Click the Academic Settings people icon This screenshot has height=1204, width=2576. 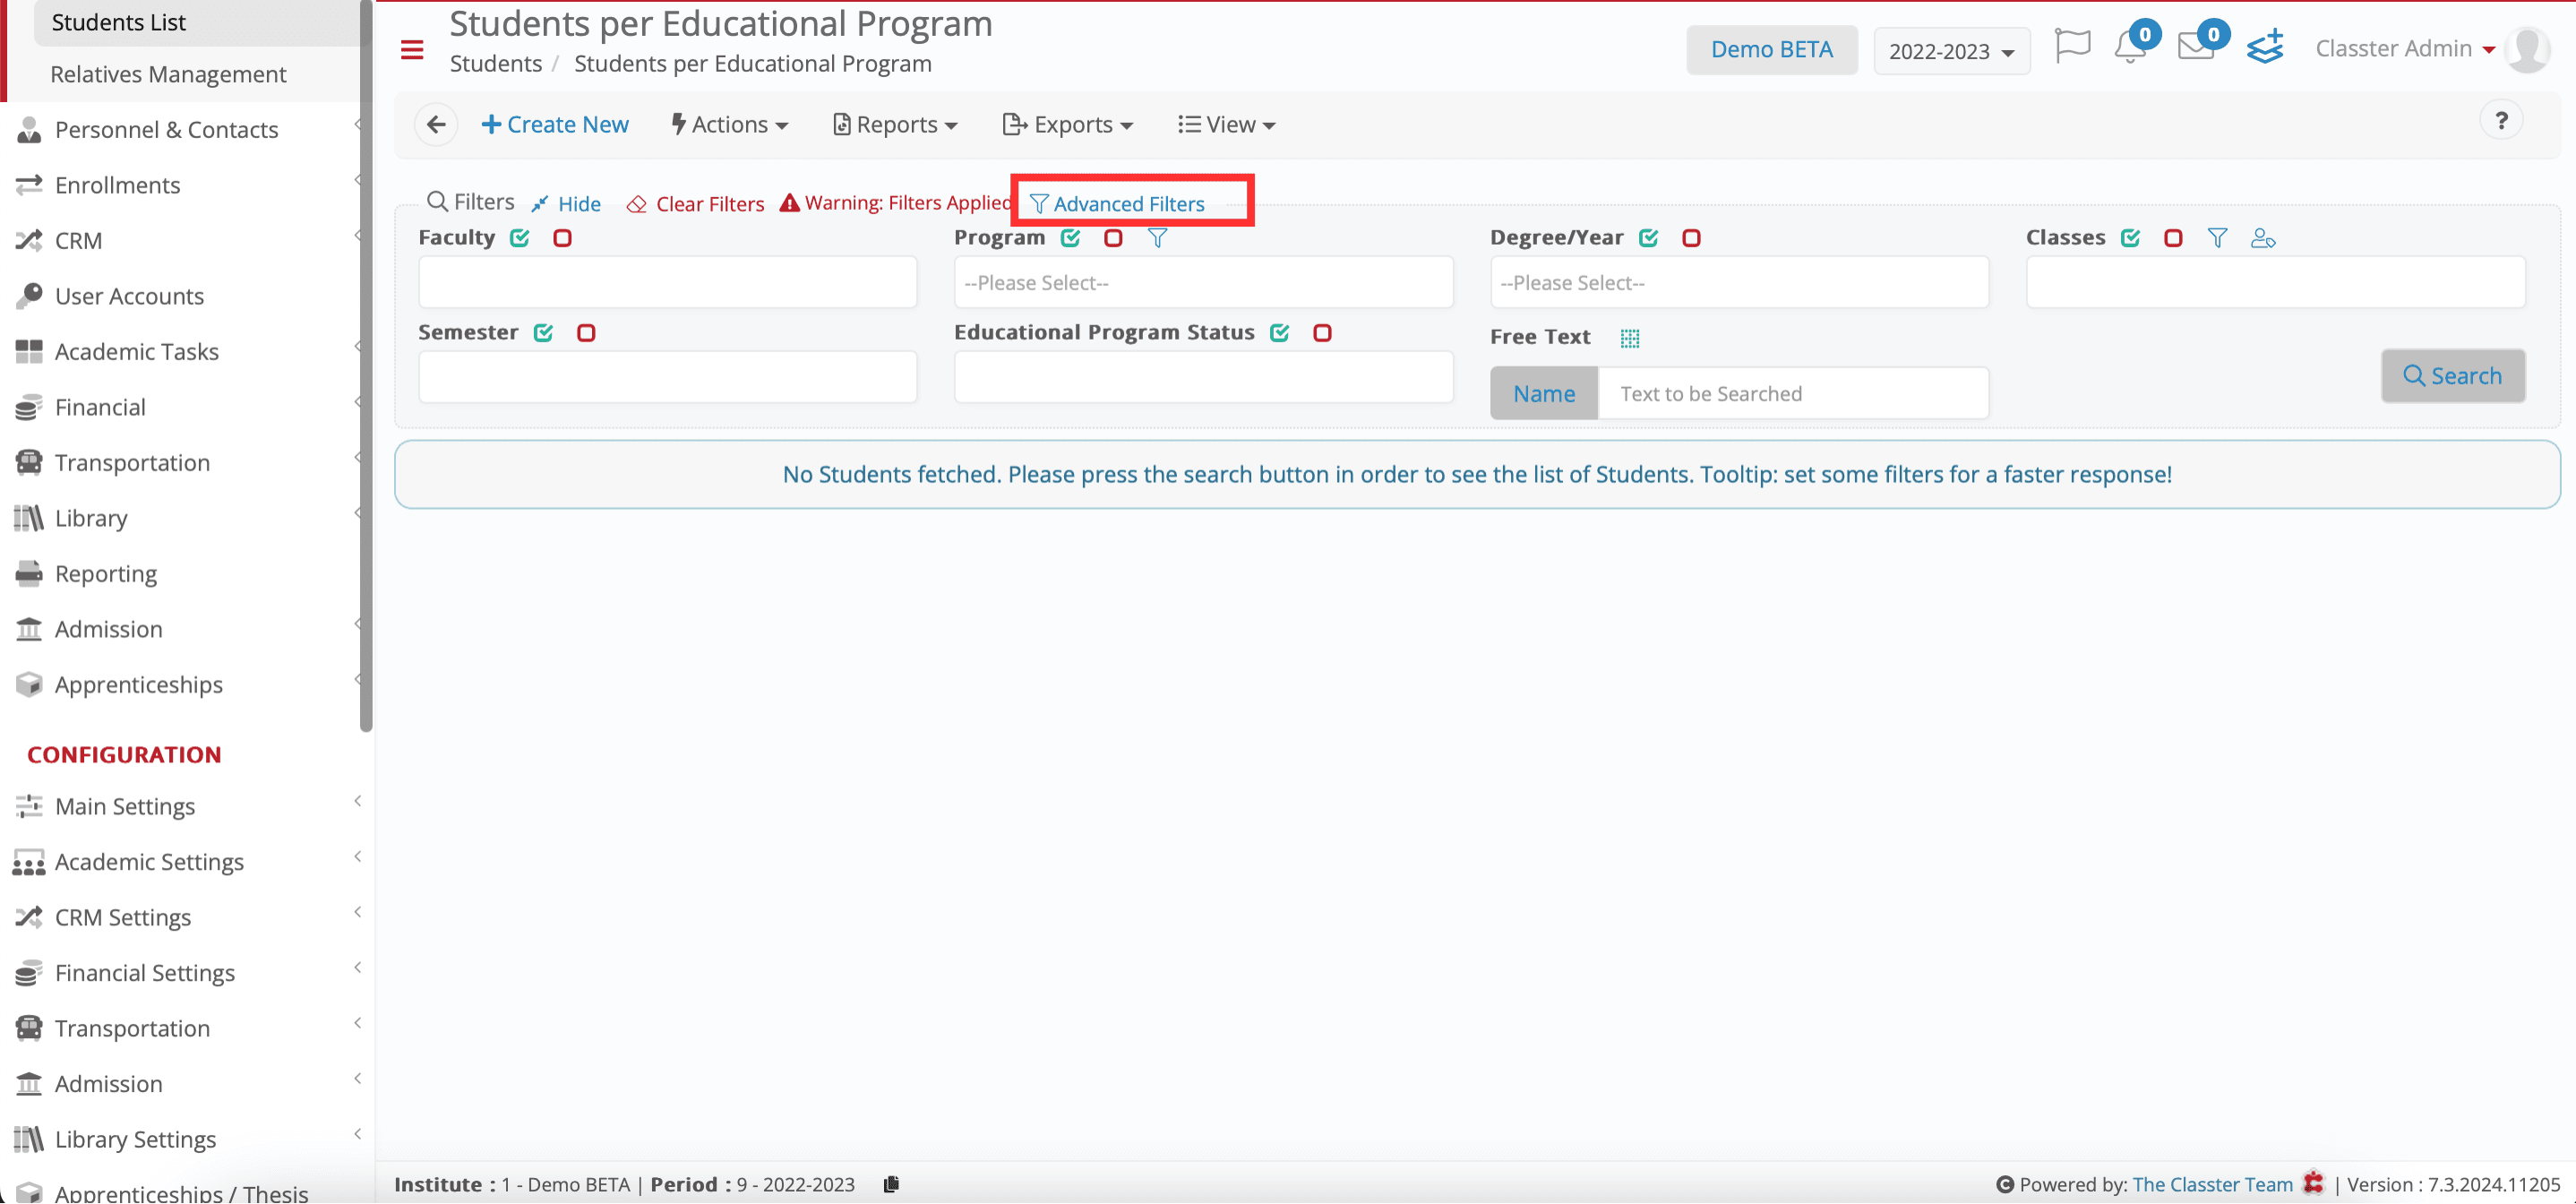point(29,862)
